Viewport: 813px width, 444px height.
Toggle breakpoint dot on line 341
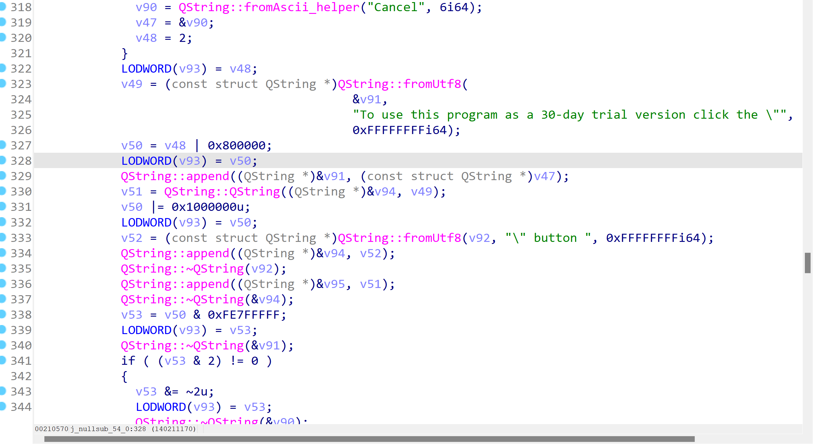click(x=3, y=361)
